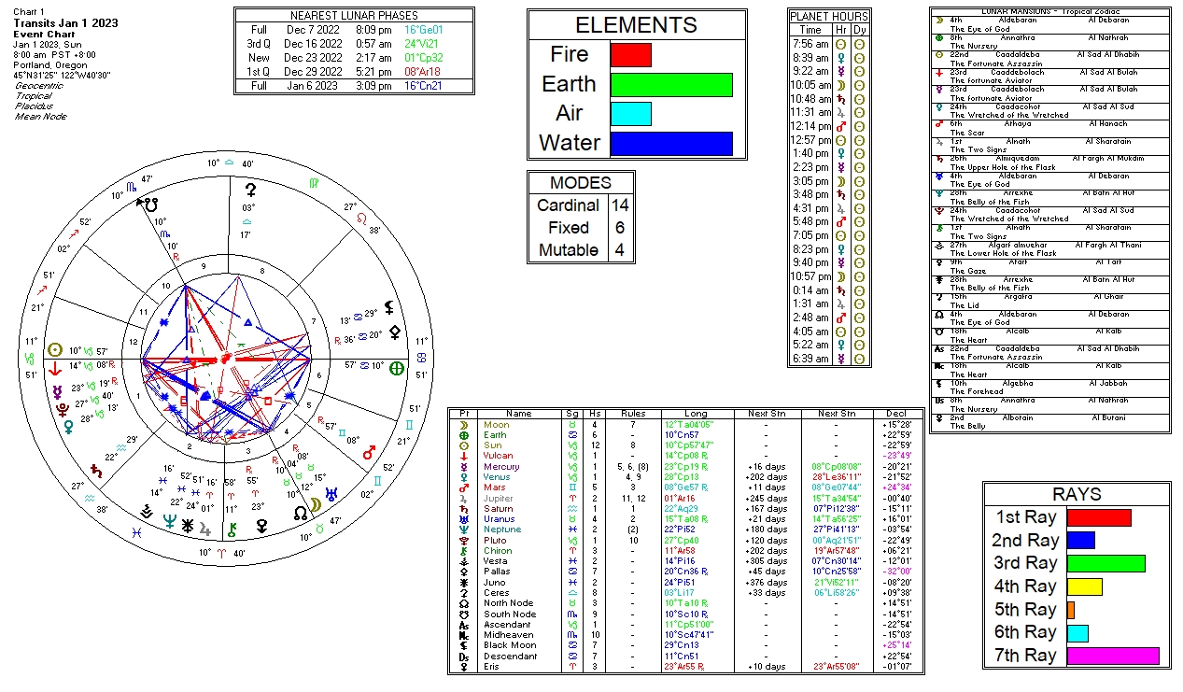1183x692 pixels.
Task: Select the 'Mutable' mode row
Action: (x=581, y=250)
